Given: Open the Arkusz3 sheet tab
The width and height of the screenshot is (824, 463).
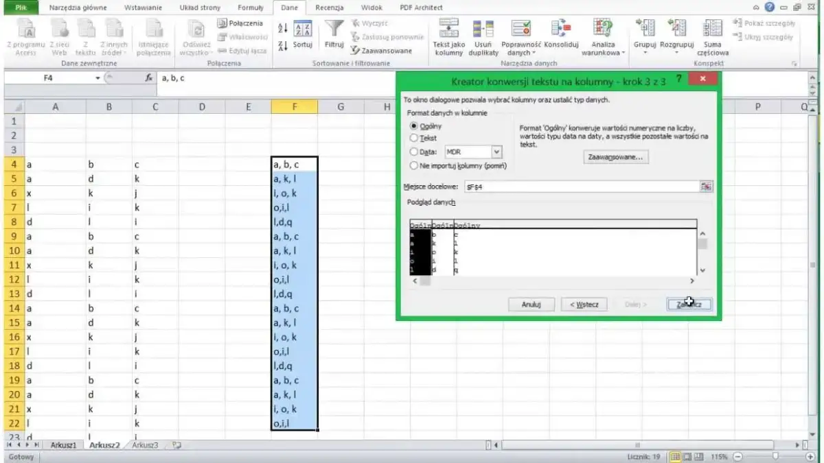Looking at the screenshot, I should click(146, 444).
